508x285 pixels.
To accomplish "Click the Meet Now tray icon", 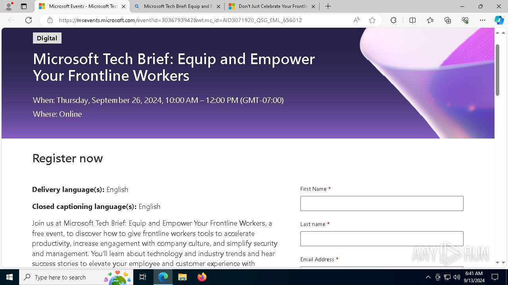I will (x=438, y=277).
